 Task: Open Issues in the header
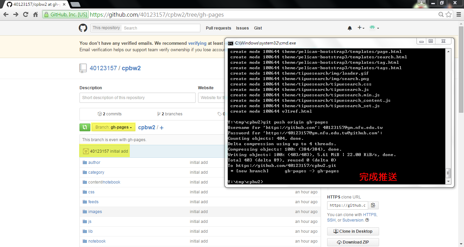[x=243, y=28]
